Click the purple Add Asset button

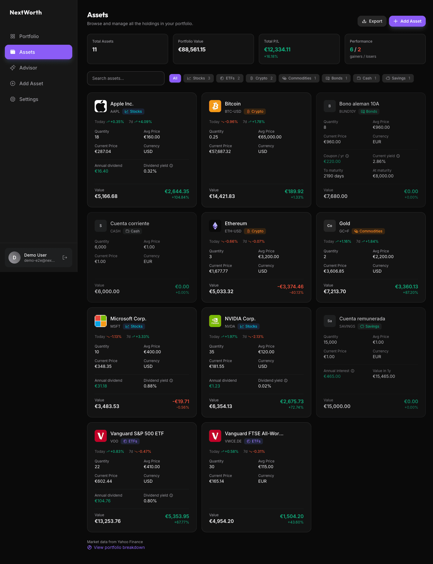(x=407, y=21)
